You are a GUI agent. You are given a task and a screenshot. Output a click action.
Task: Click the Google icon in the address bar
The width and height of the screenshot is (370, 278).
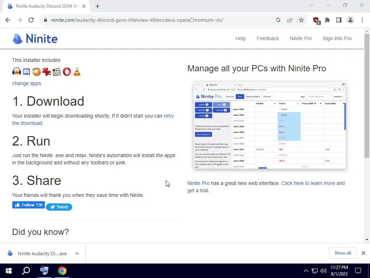278,20
